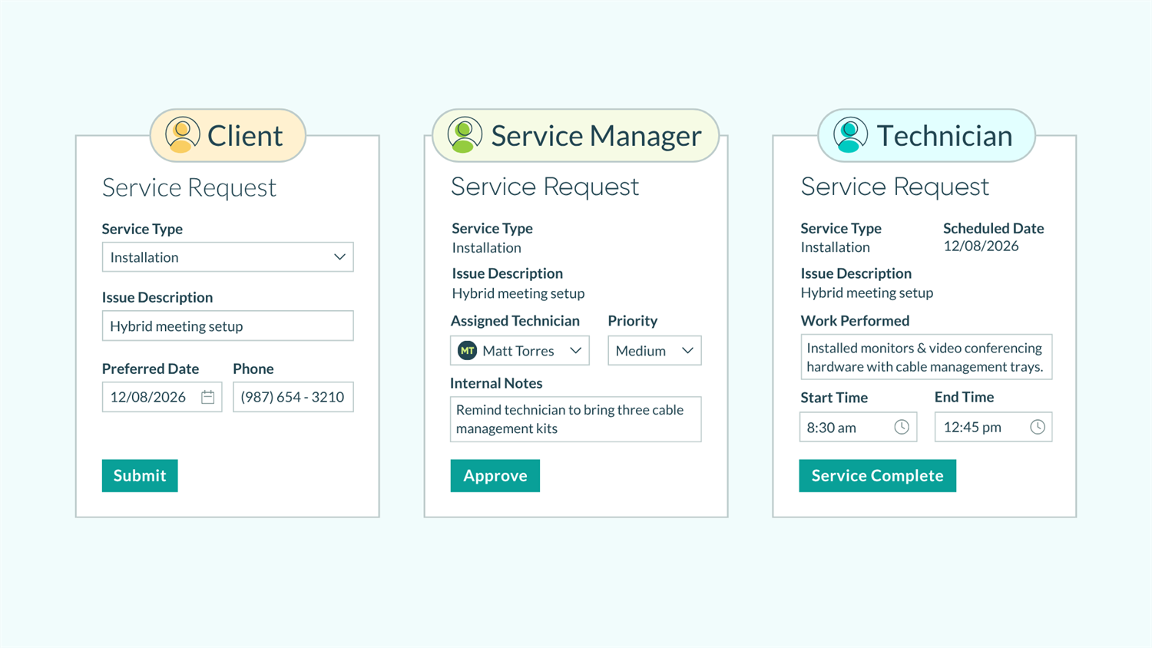Click the Issue Description field on the Client card
Viewport: 1152px width, 648px height.
227,326
